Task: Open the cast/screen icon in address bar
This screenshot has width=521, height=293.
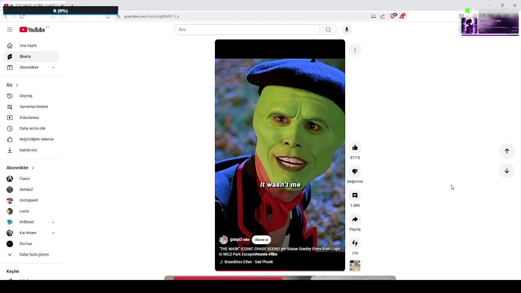Action: (x=373, y=16)
